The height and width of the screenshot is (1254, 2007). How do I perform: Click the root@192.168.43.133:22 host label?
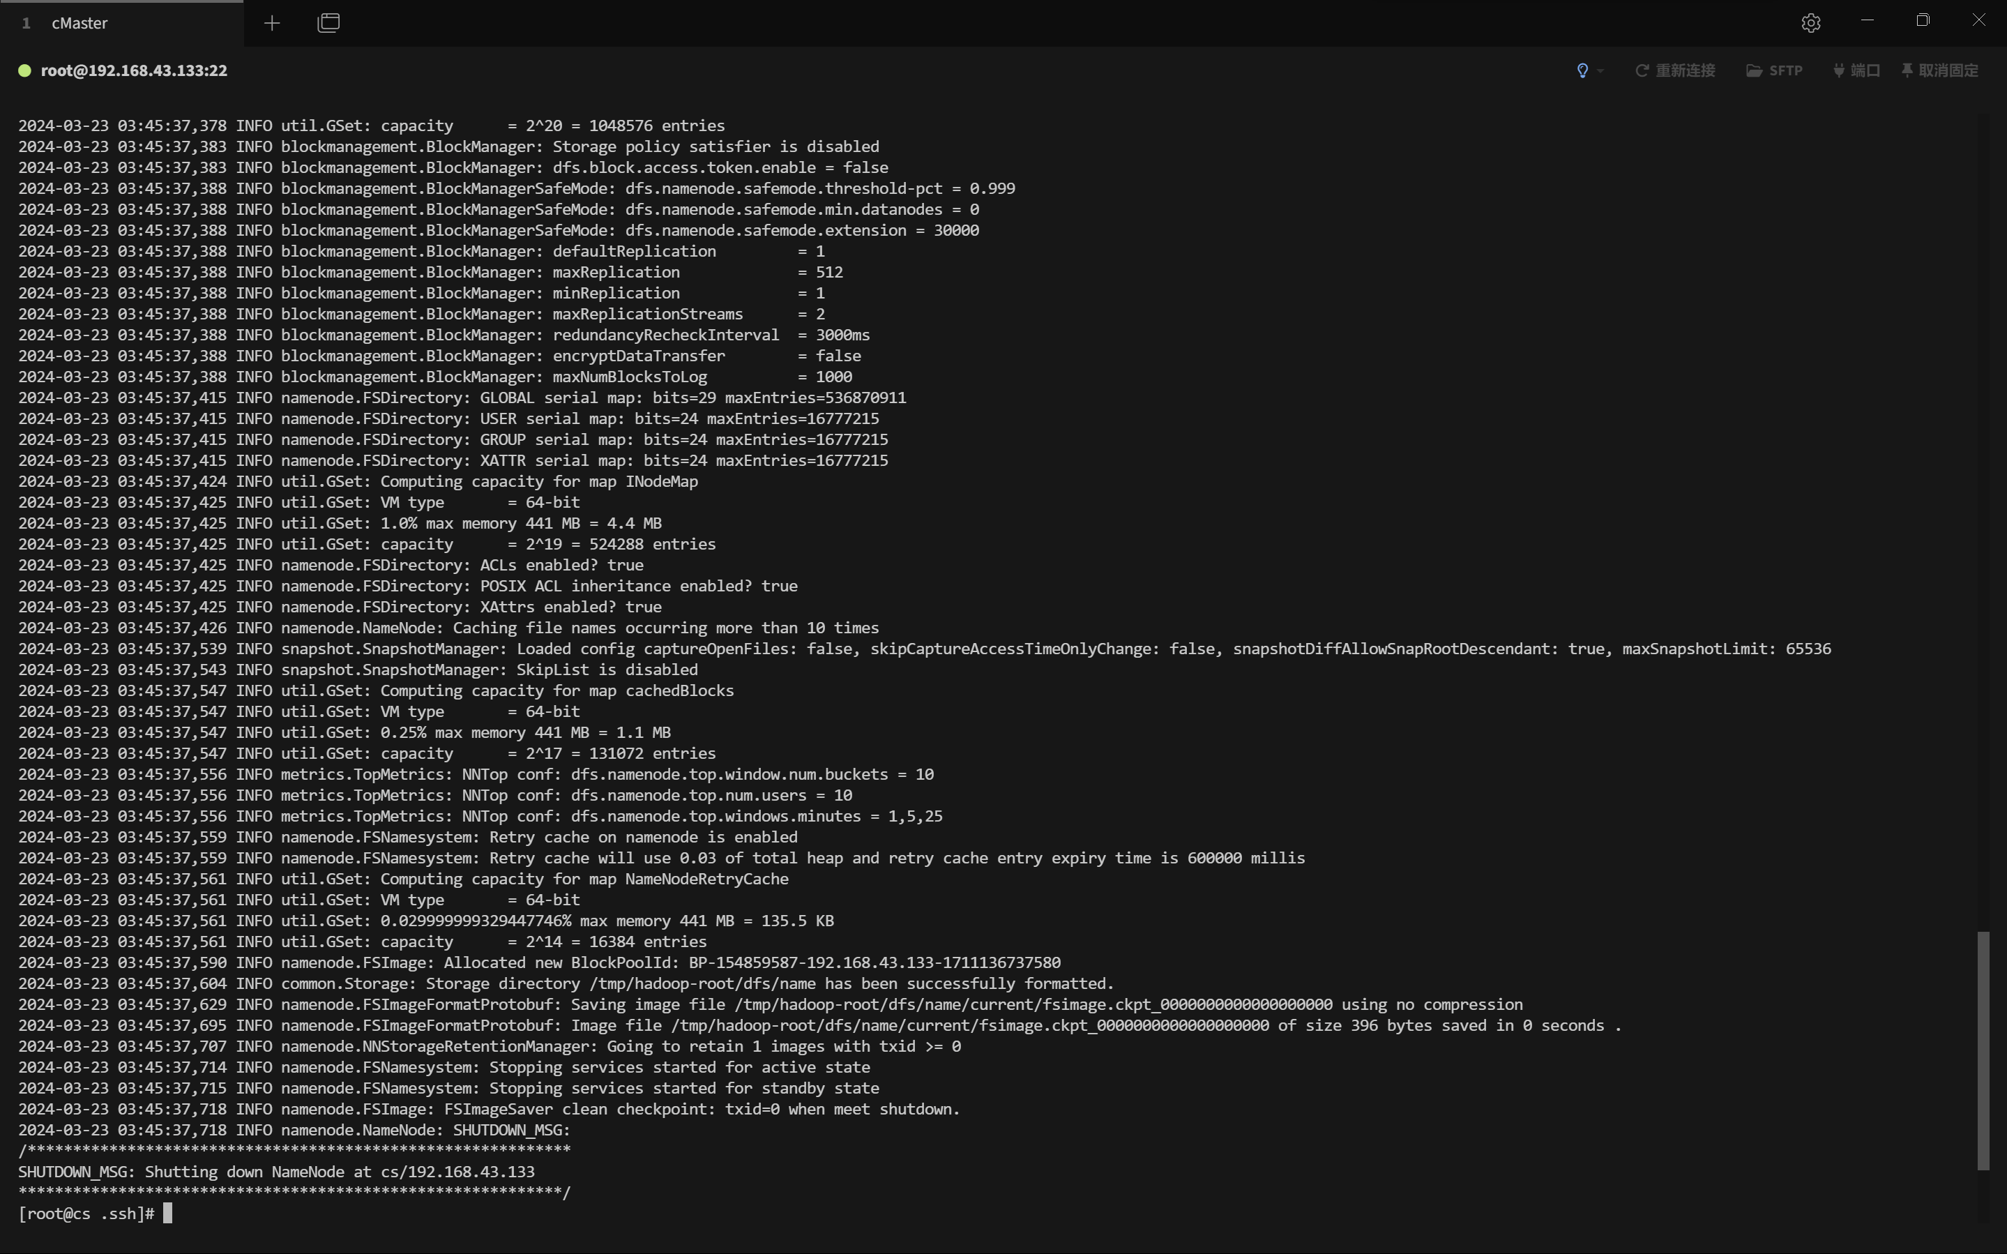point(133,70)
